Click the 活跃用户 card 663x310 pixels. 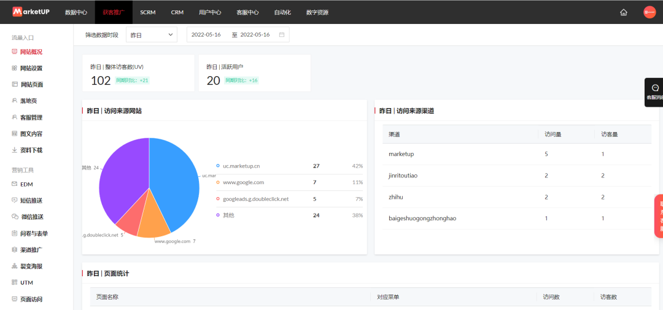coord(255,73)
